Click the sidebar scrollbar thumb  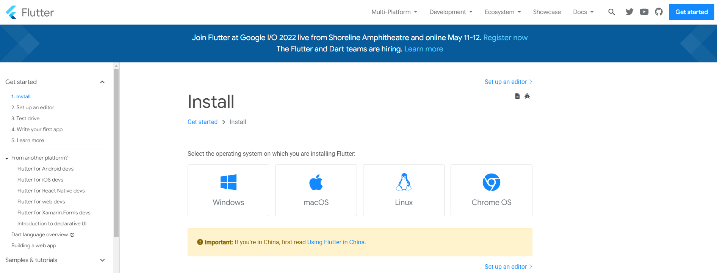[116, 153]
